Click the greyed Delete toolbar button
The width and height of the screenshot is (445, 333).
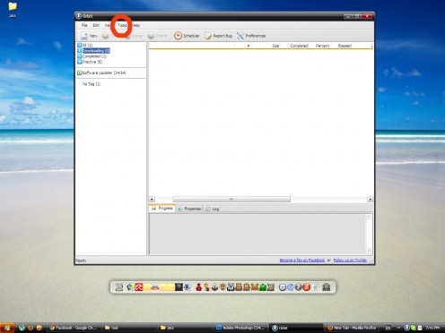(157, 36)
